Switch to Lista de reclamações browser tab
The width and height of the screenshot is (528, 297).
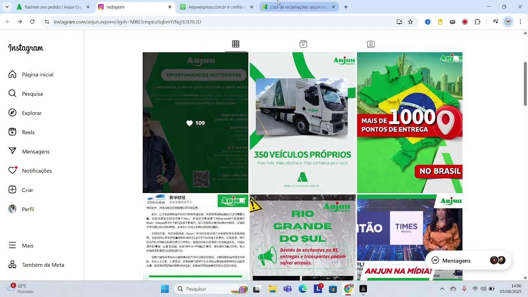(299, 7)
